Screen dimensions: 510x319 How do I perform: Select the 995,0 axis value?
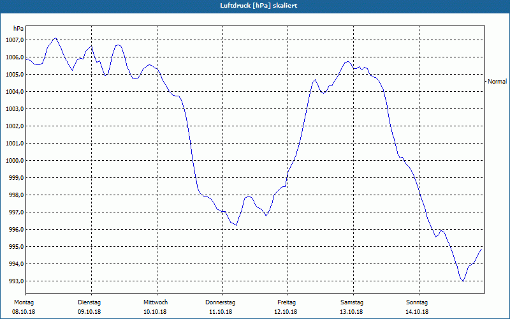click(x=16, y=247)
